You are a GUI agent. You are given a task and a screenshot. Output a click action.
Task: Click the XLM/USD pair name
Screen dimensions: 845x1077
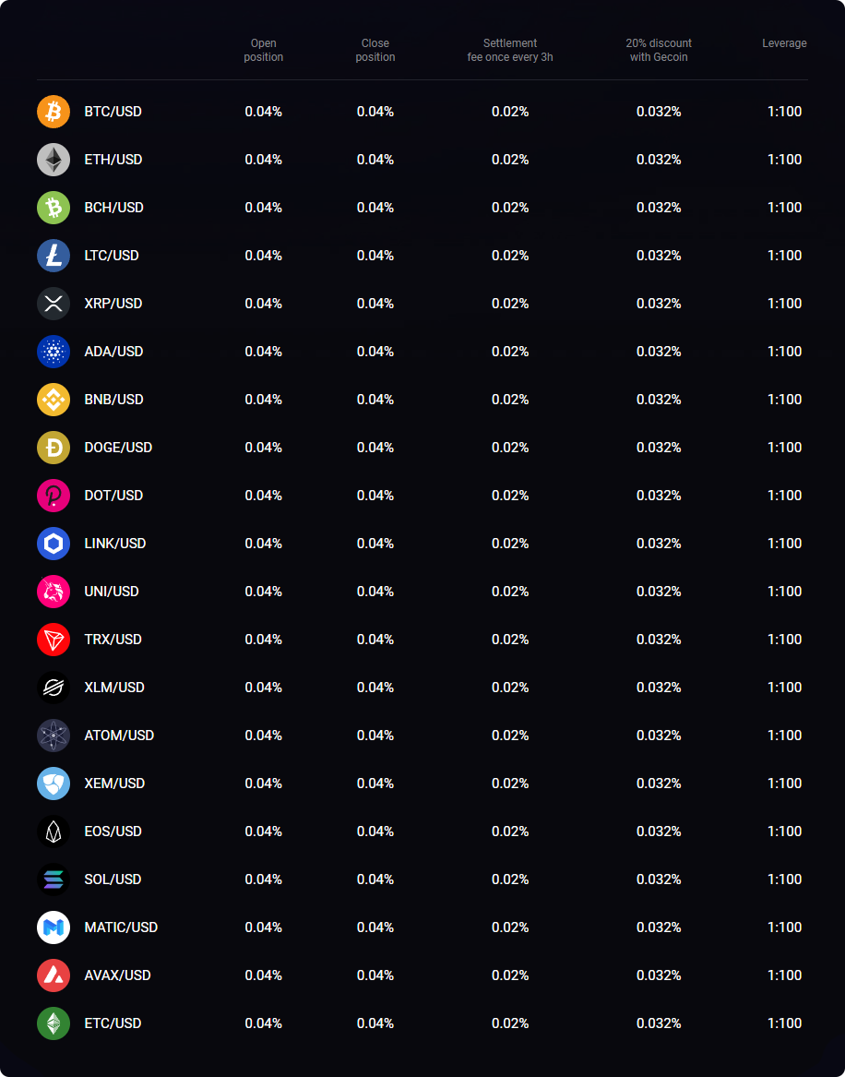tap(114, 688)
